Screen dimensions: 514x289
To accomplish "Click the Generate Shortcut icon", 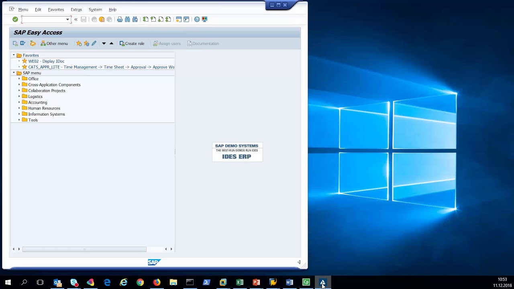I will click(186, 19).
